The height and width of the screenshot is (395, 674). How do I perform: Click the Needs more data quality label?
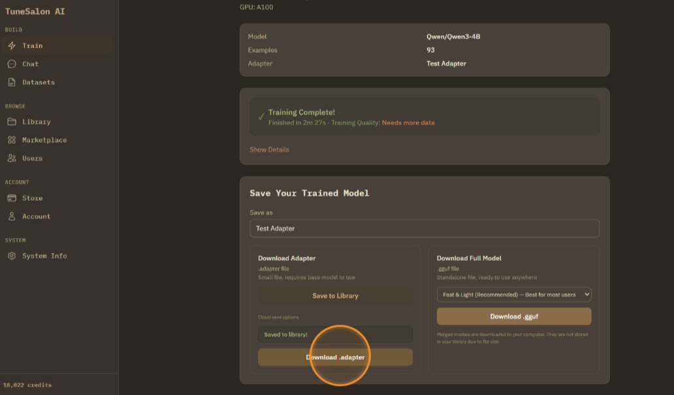pos(408,123)
